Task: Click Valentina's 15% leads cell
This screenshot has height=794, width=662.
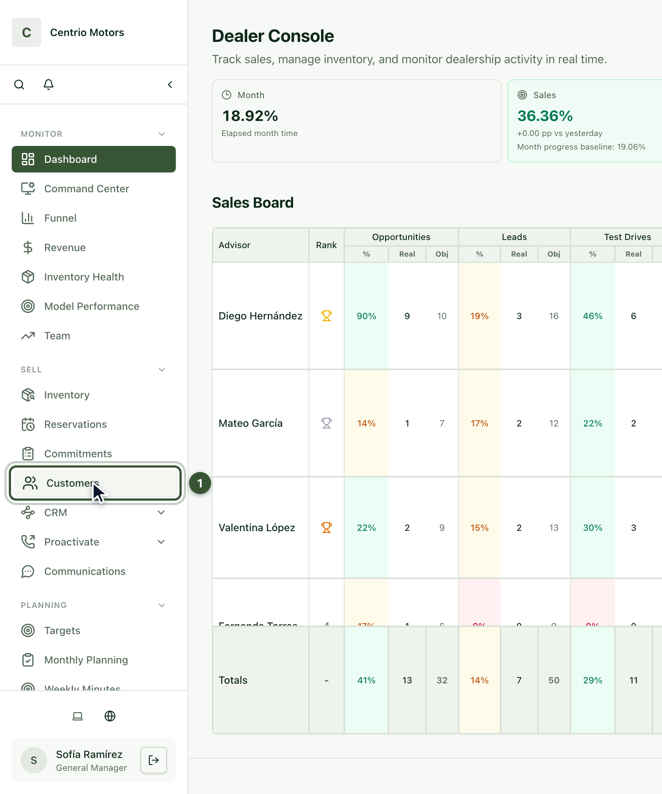Action: [479, 527]
